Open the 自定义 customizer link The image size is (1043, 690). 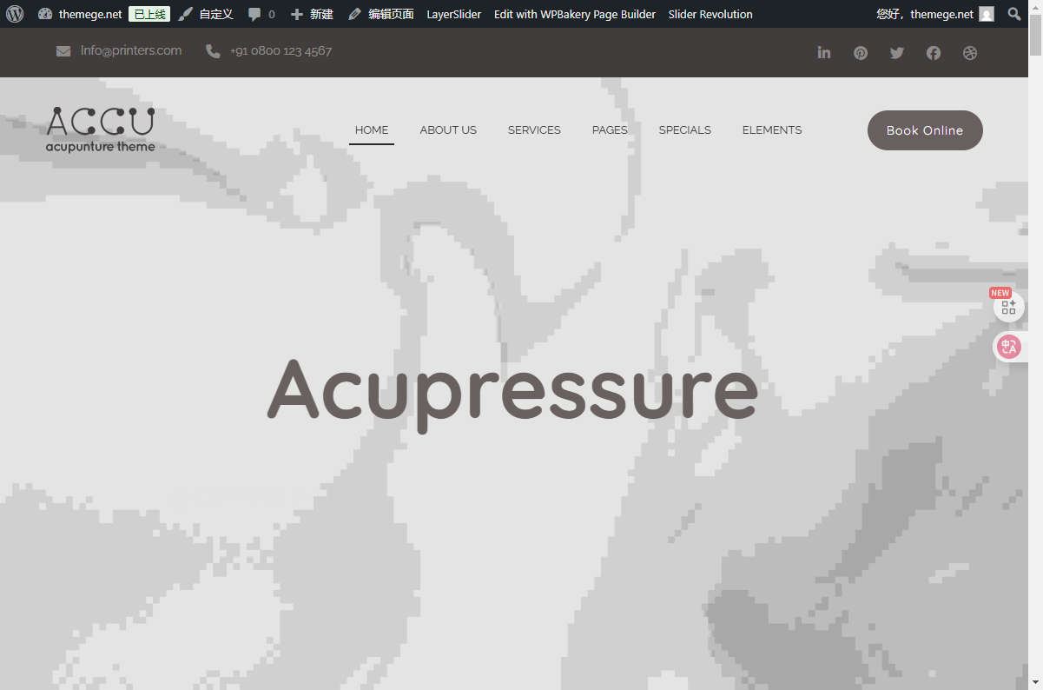[206, 14]
